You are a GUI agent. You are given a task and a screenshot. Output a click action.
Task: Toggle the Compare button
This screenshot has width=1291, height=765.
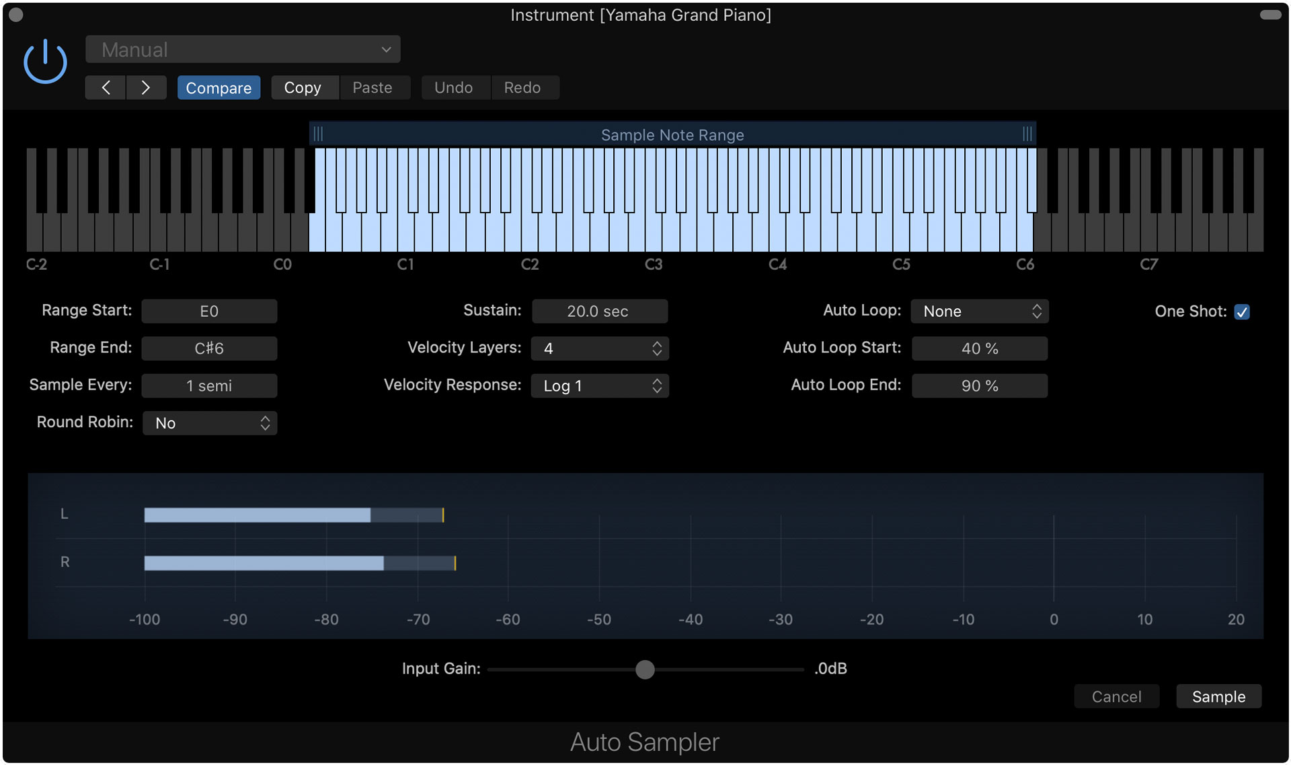(x=219, y=87)
